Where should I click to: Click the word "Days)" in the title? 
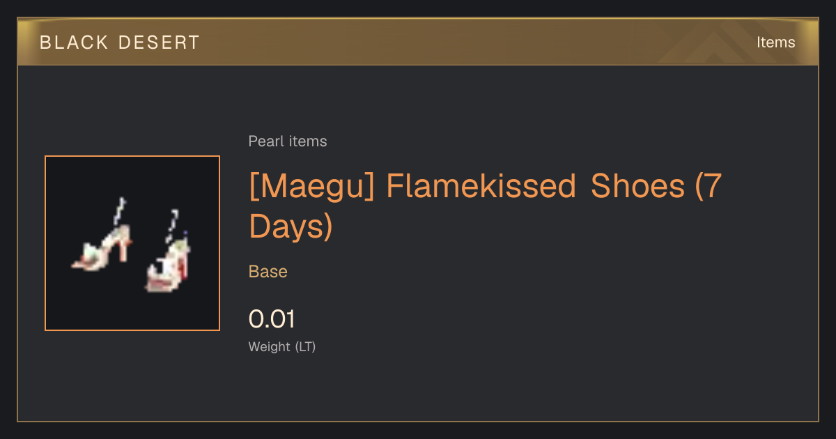tap(291, 226)
